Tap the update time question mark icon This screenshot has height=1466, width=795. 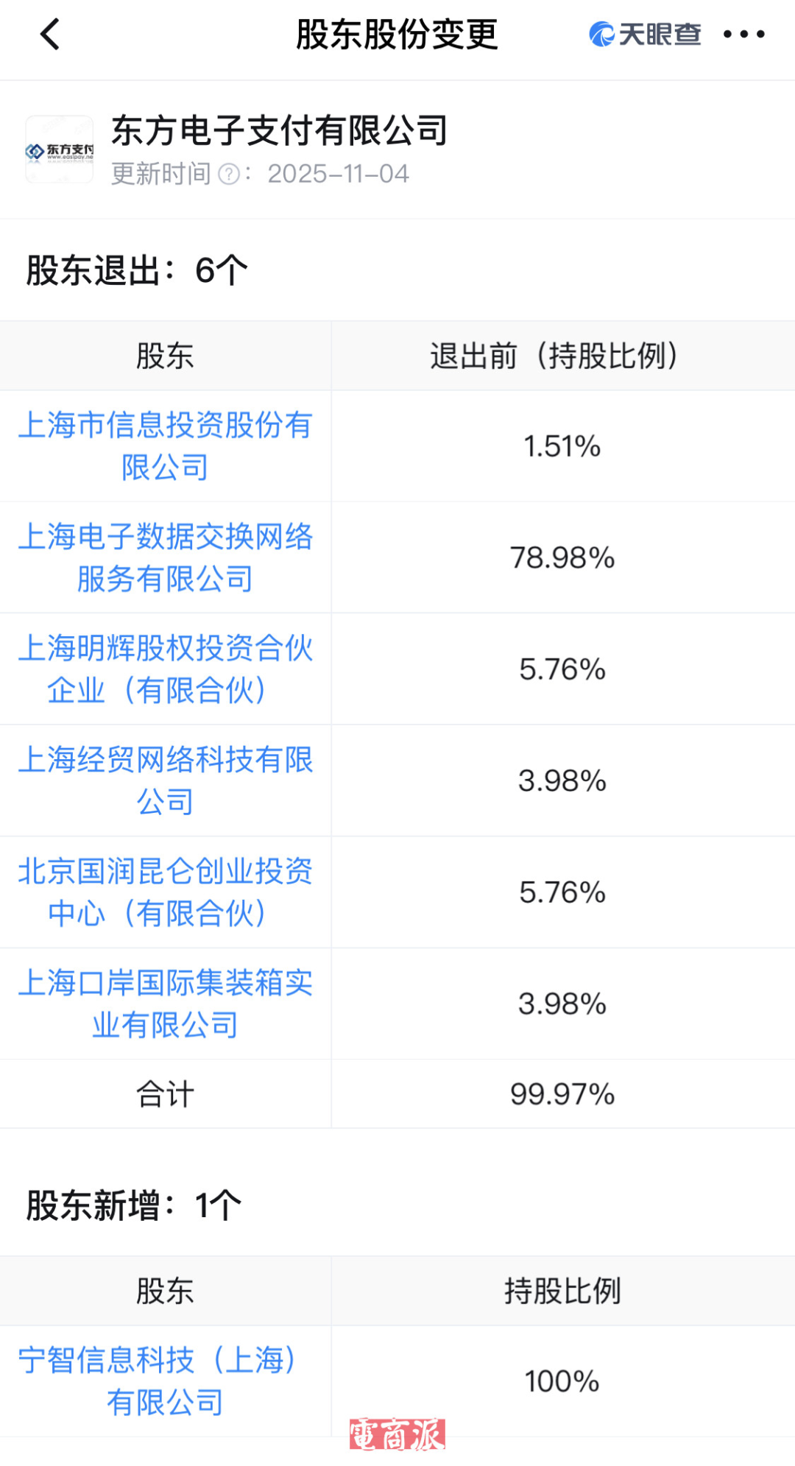(230, 175)
